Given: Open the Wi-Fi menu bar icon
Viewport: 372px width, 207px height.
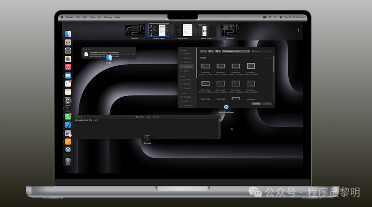Looking at the screenshot, I should coord(270,17).
